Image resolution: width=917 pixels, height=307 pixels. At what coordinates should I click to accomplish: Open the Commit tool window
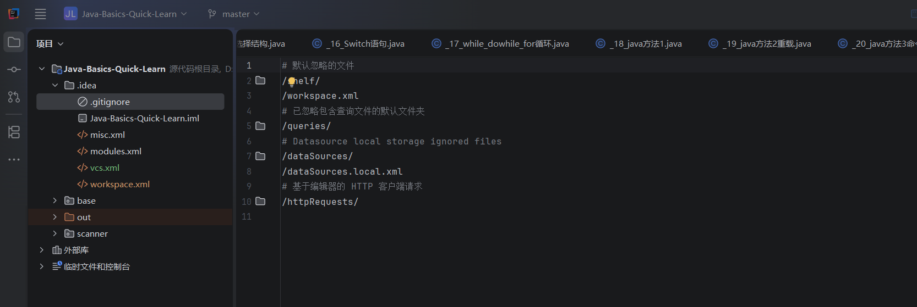pos(14,70)
